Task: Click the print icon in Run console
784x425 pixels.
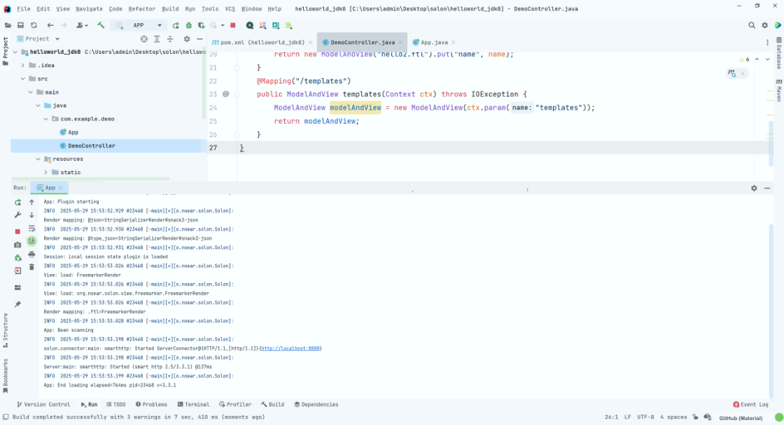Action: (31, 254)
